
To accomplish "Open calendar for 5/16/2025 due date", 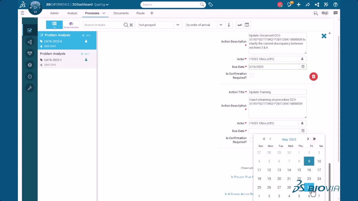I will click(x=303, y=67).
